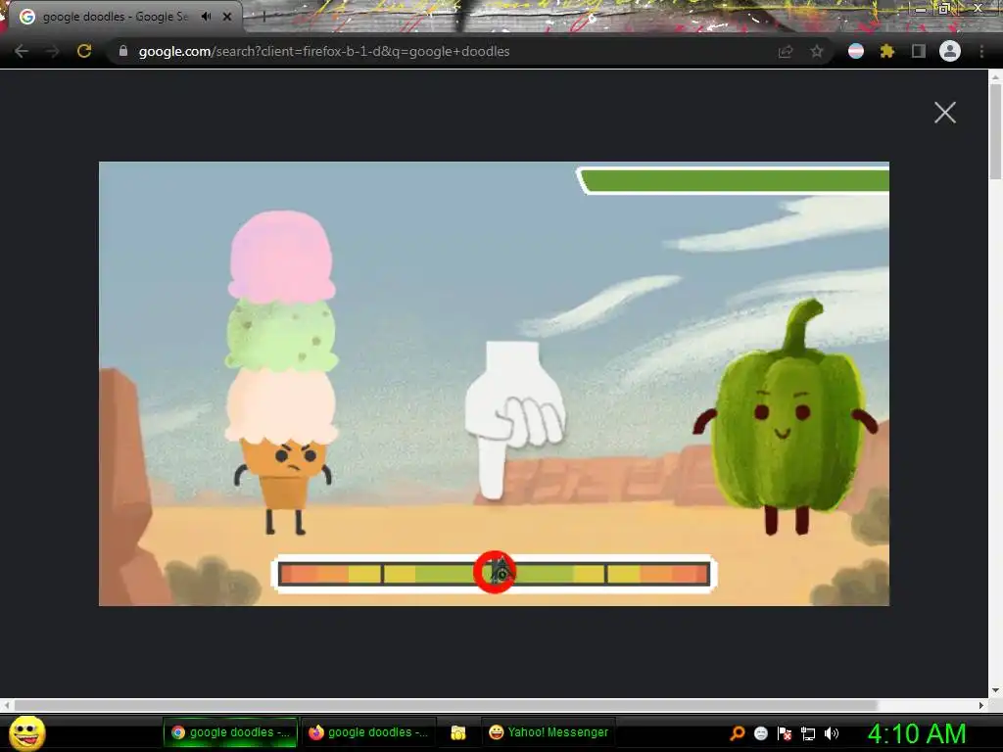1003x752 pixels.
Task: Click the striped extension icon in the toolbar
Action: tap(856, 51)
